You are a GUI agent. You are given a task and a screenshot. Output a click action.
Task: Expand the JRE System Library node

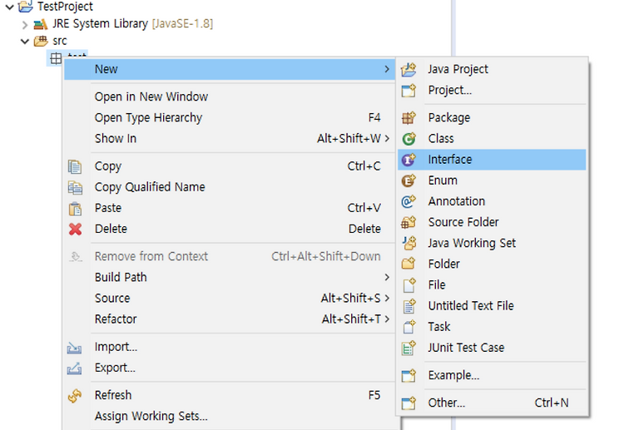pyautogui.click(x=25, y=25)
